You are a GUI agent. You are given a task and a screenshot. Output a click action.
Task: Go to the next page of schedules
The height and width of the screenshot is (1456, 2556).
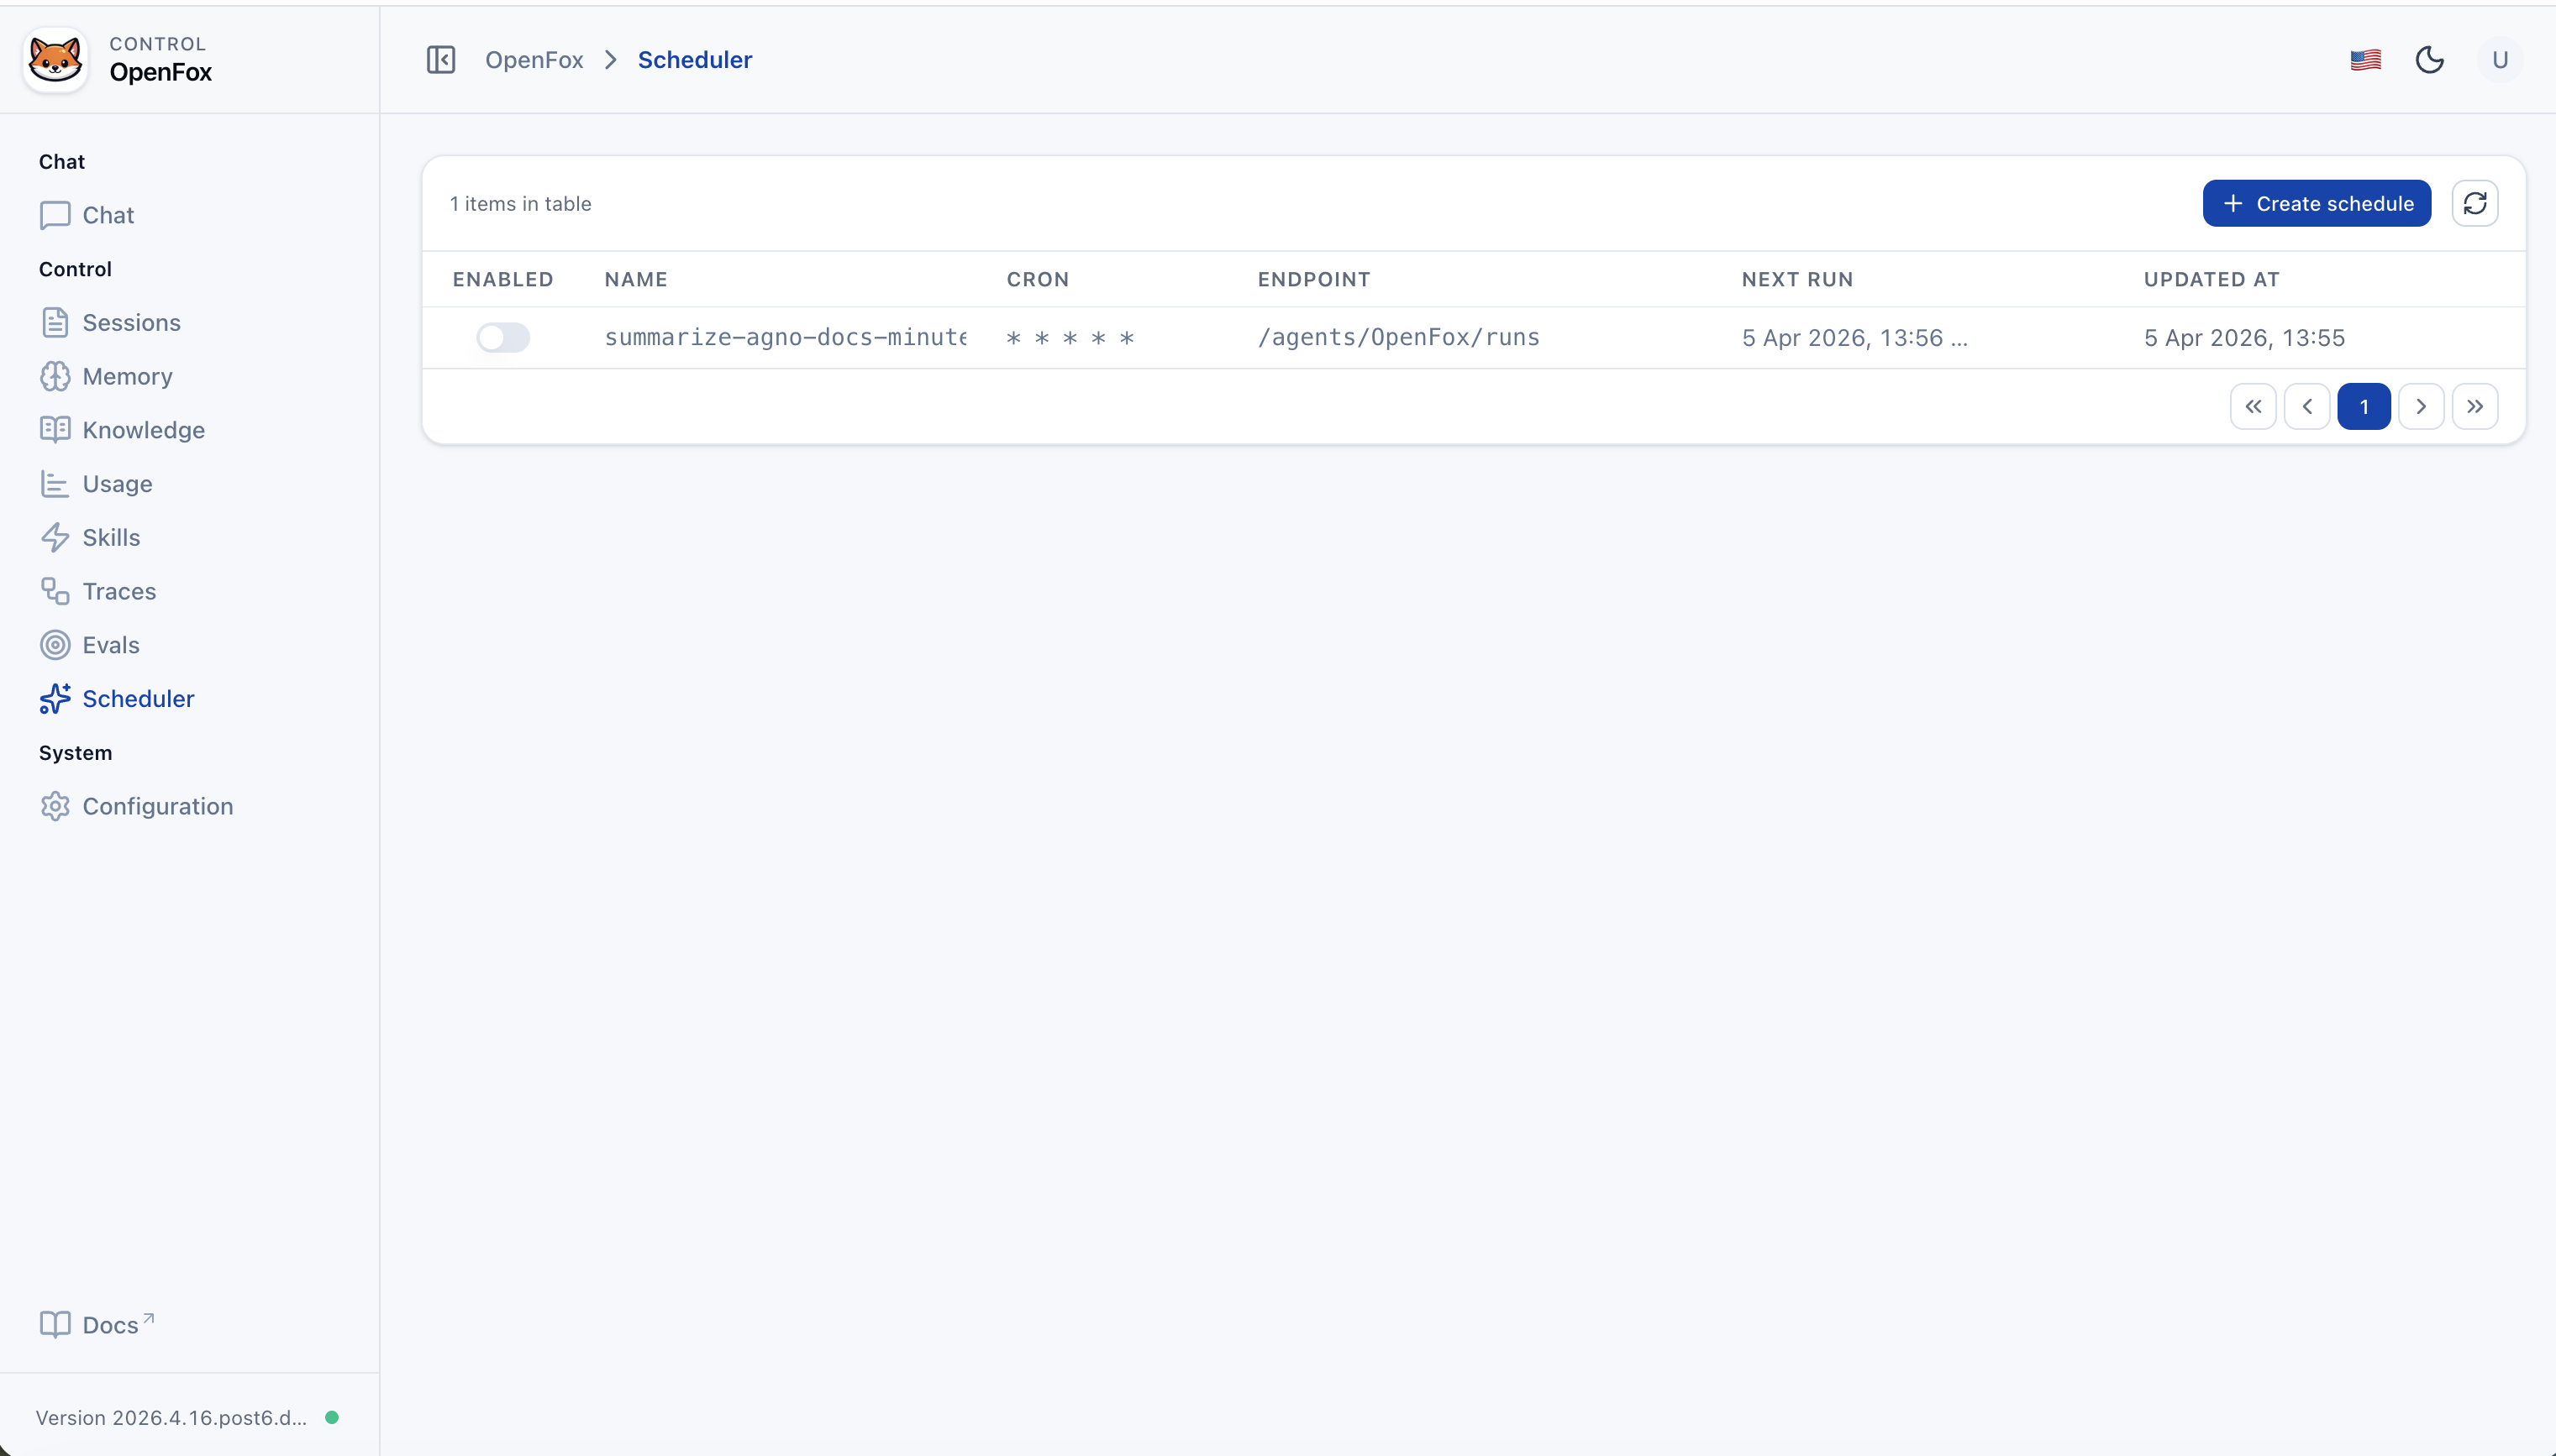[x=2420, y=406]
